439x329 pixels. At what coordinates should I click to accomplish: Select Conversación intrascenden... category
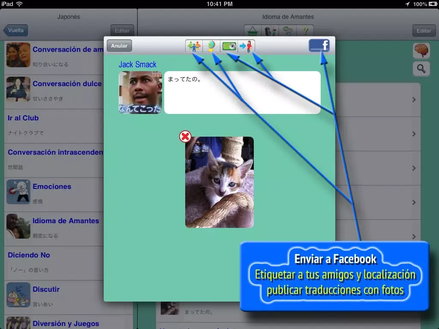point(54,160)
